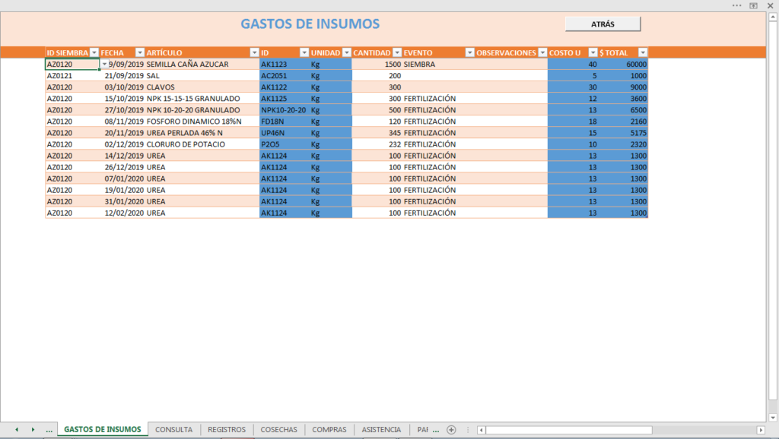
Task: Expand the $ TOTAL column filter
Action: click(x=642, y=52)
